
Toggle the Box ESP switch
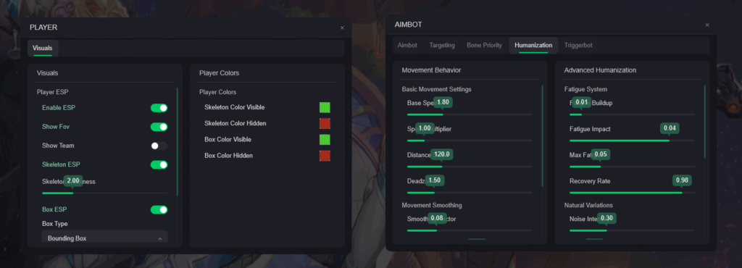click(x=159, y=210)
